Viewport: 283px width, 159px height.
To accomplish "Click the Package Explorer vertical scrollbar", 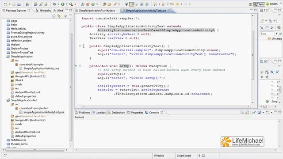I will click(71, 87).
